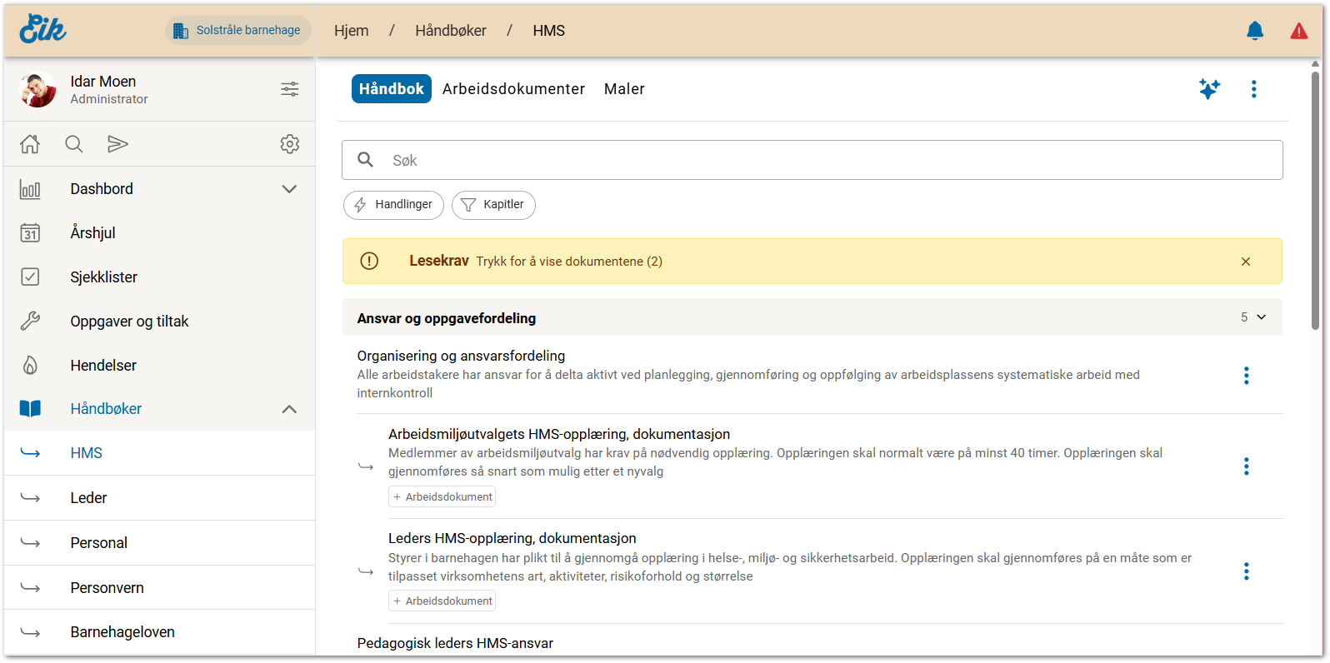The width and height of the screenshot is (1330, 663).
Task: Open the red warning triangle alert
Action: coord(1298,31)
